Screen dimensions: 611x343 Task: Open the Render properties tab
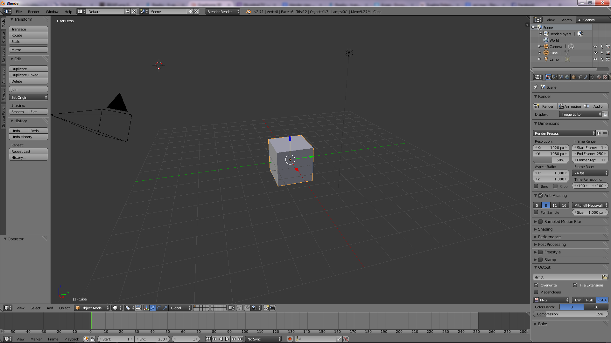click(x=548, y=77)
